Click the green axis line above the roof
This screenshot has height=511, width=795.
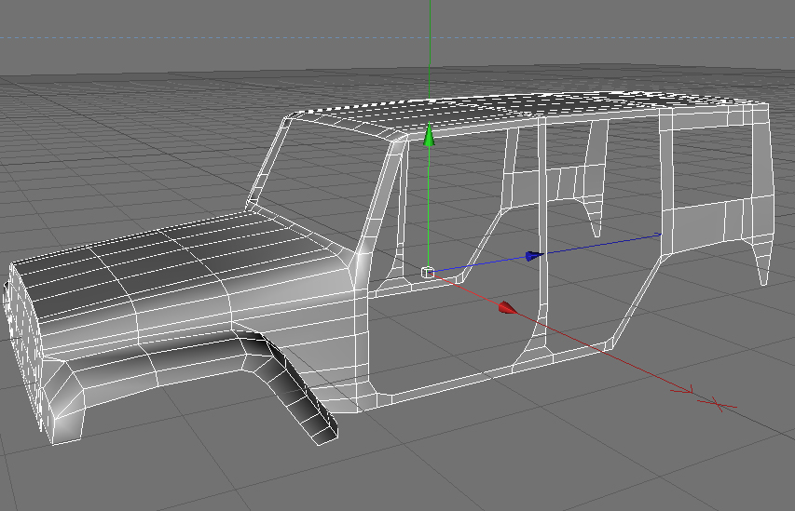[430, 48]
